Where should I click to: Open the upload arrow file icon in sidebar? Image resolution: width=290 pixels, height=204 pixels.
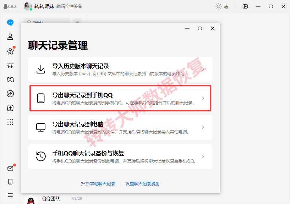coord(10,108)
